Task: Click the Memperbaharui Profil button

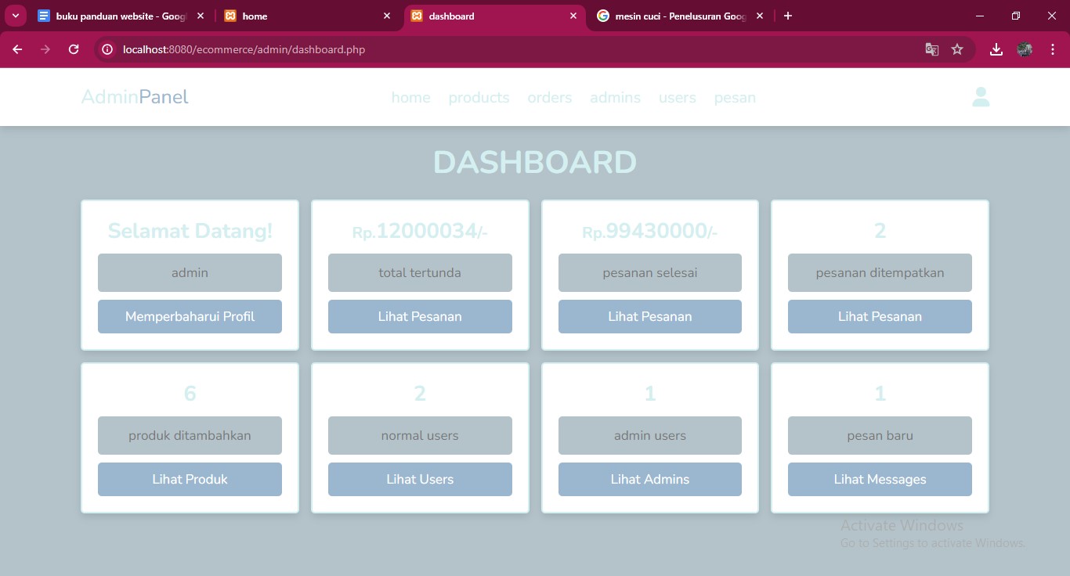Action: 190,316
